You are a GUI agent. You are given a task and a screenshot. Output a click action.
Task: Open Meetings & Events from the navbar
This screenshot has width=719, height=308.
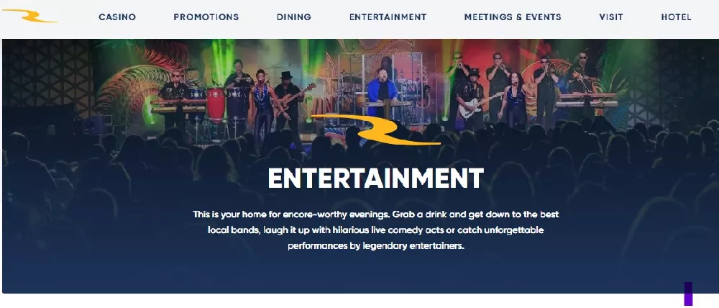[513, 17]
